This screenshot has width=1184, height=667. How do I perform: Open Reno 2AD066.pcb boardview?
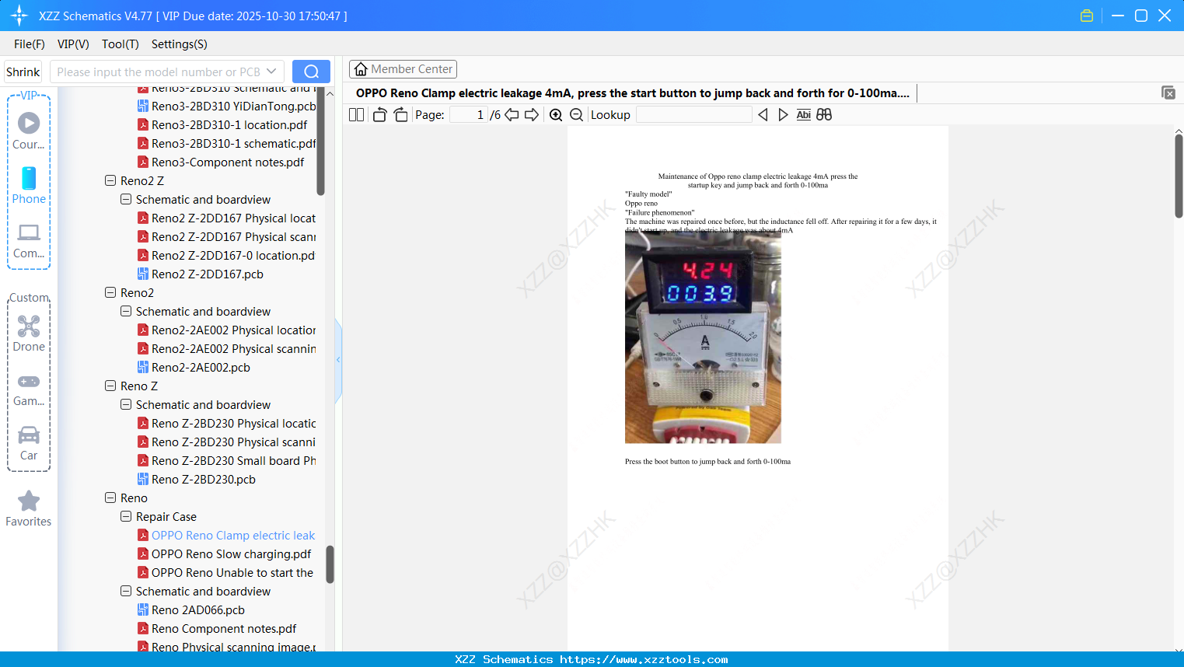(x=191, y=609)
